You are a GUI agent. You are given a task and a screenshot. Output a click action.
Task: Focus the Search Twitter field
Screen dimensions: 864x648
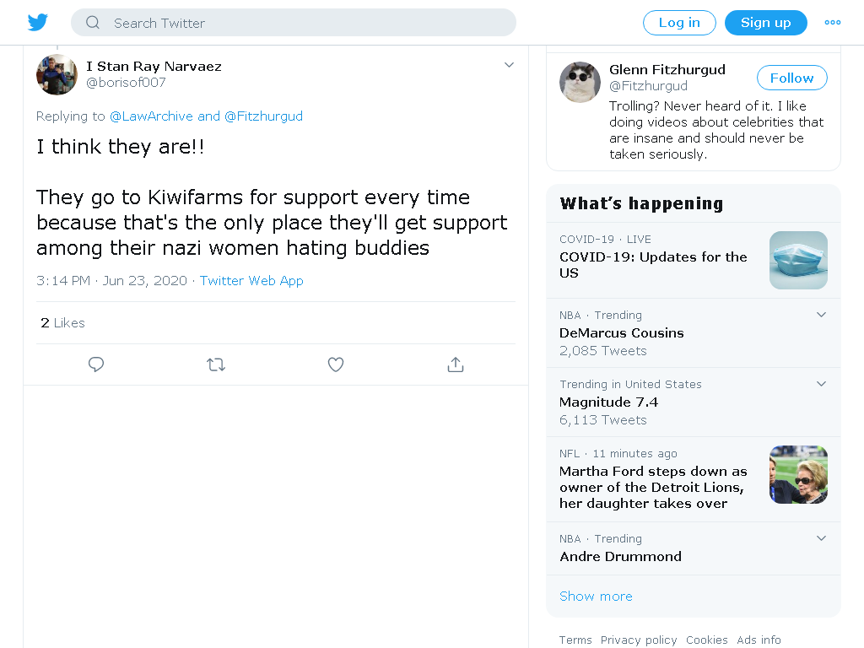[x=293, y=23]
